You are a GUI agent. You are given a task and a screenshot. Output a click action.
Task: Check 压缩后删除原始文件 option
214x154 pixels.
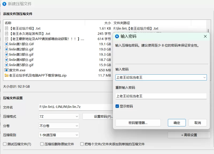(42, 144)
